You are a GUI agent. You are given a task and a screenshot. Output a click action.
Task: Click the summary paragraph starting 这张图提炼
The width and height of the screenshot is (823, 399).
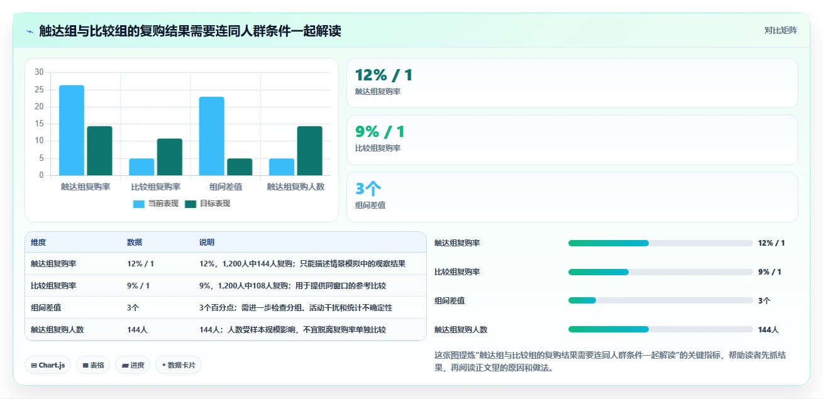(x=610, y=362)
